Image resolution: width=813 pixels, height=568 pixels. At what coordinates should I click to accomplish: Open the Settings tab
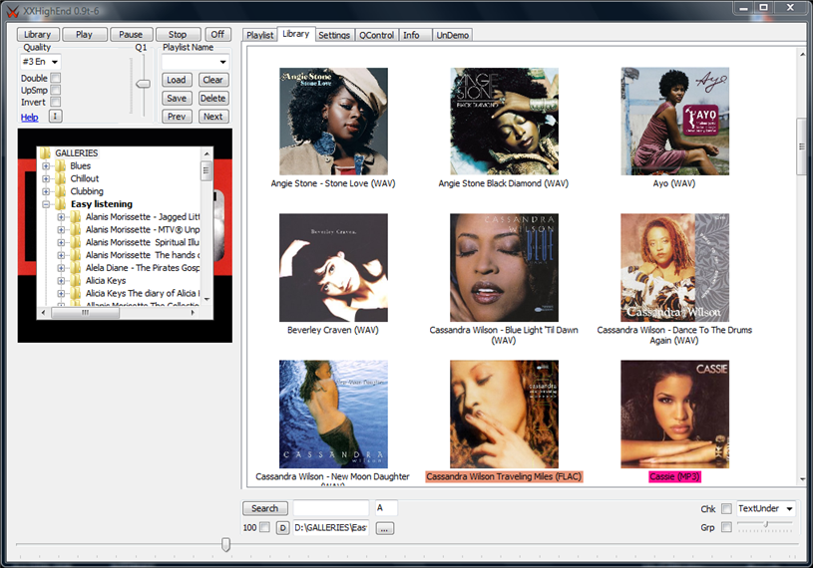pos(334,35)
